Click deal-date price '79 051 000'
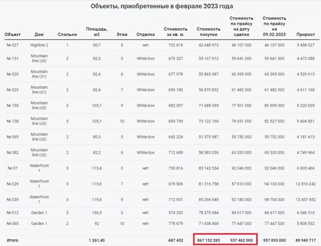The width and height of the screenshot is (321, 246). (x=241, y=121)
